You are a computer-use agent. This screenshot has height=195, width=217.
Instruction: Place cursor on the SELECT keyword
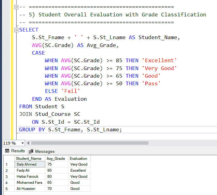pyautogui.click(x=29, y=30)
